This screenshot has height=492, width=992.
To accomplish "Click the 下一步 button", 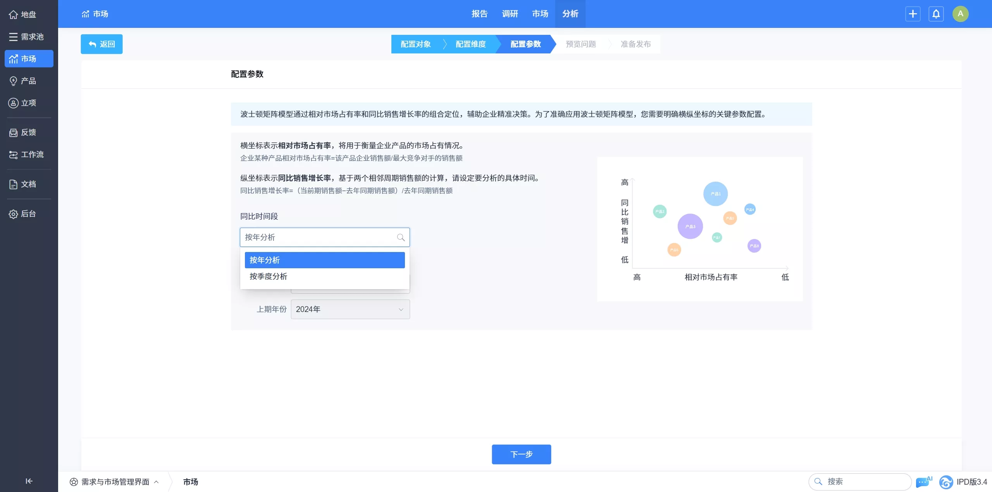I will pos(521,454).
